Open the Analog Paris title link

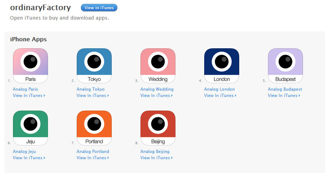[x=26, y=89]
